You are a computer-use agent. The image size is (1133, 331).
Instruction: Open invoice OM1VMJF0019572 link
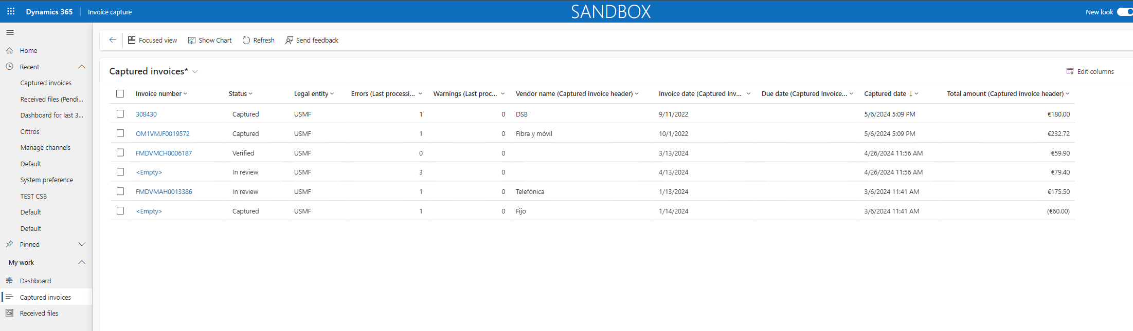(x=163, y=133)
